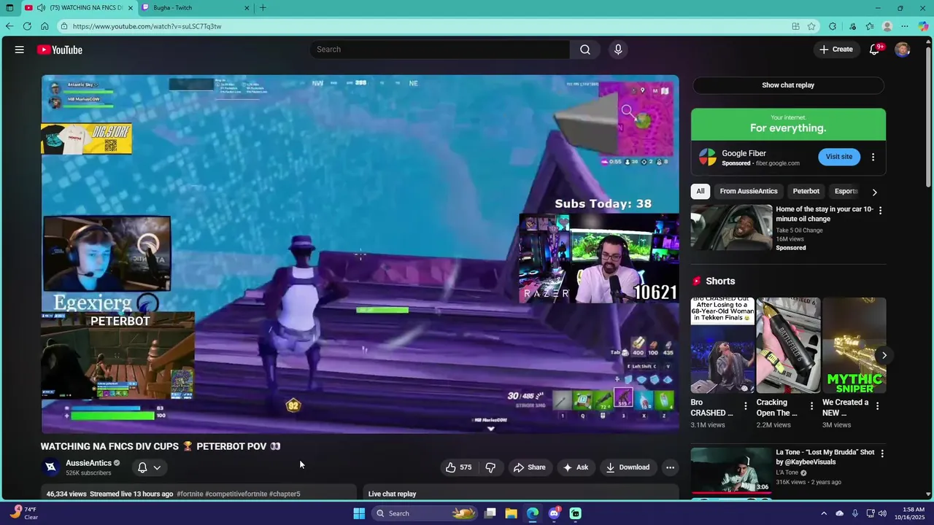Image resolution: width=934 pixels, height=525 pixels.
Task: Click the Create button
Action: 835,50
